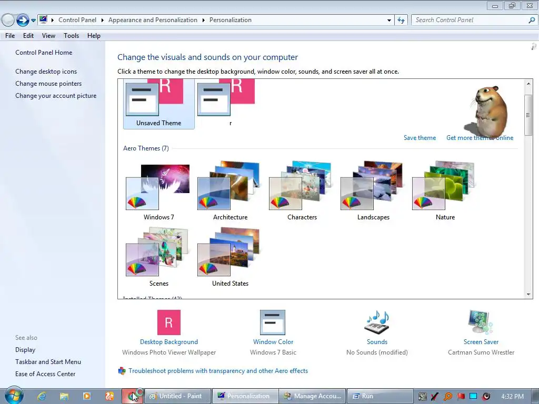Open Windows Media Player taskbar icon

87,396
